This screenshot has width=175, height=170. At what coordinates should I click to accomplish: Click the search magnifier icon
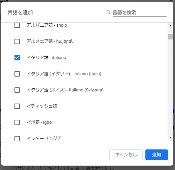point(108,12)
